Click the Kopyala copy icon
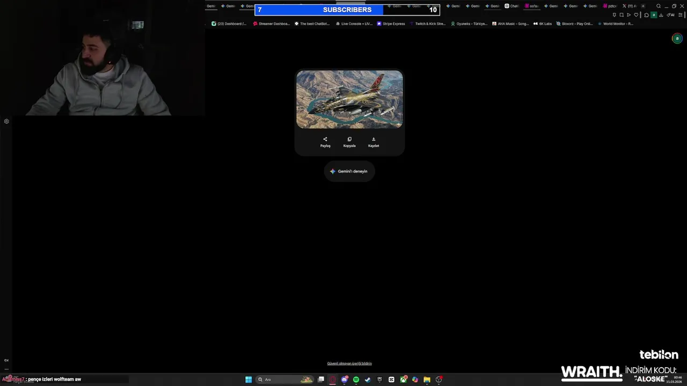Screen dimensions: 687x386 click(x=349, y=139)
